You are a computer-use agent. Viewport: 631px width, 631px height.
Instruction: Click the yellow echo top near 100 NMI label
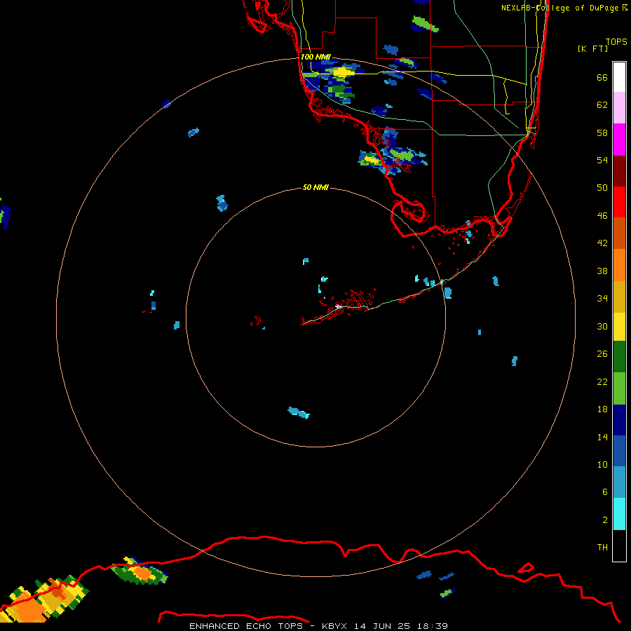pyautogui.click(x=342, y=72)
